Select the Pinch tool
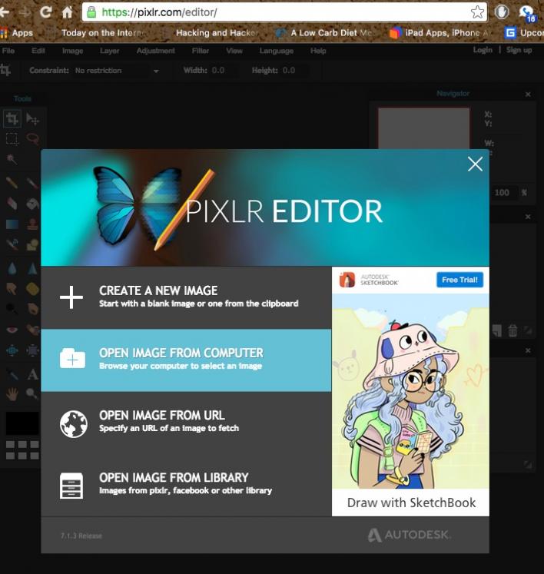 [32, 350]
